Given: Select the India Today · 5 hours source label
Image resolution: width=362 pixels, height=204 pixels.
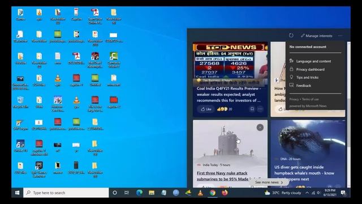Looking at the screenshot, I should (x=216, y=165).
